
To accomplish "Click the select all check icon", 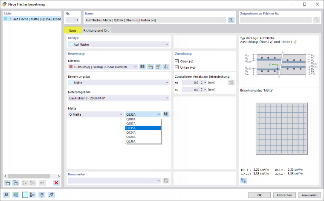I will click(25, 183).
